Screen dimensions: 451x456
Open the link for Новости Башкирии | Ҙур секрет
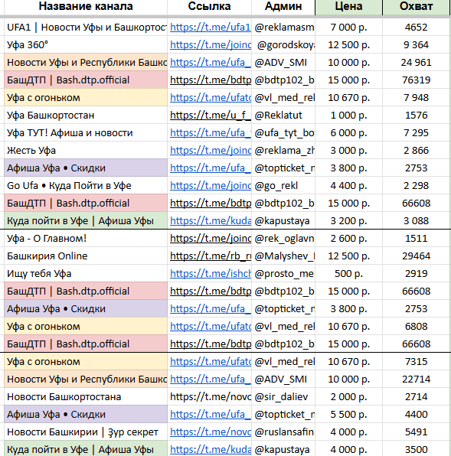coord(211,432)
